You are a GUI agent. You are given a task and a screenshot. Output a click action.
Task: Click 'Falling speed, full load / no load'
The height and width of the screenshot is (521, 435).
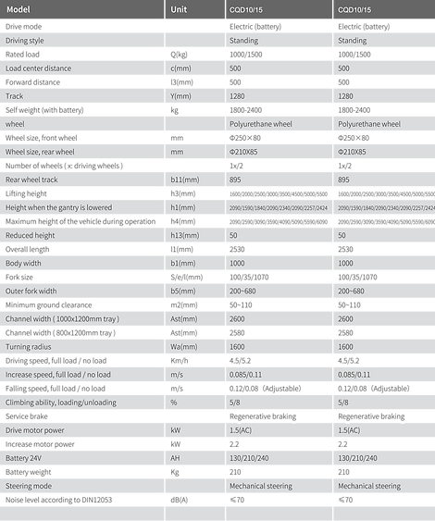coord(56,389)
